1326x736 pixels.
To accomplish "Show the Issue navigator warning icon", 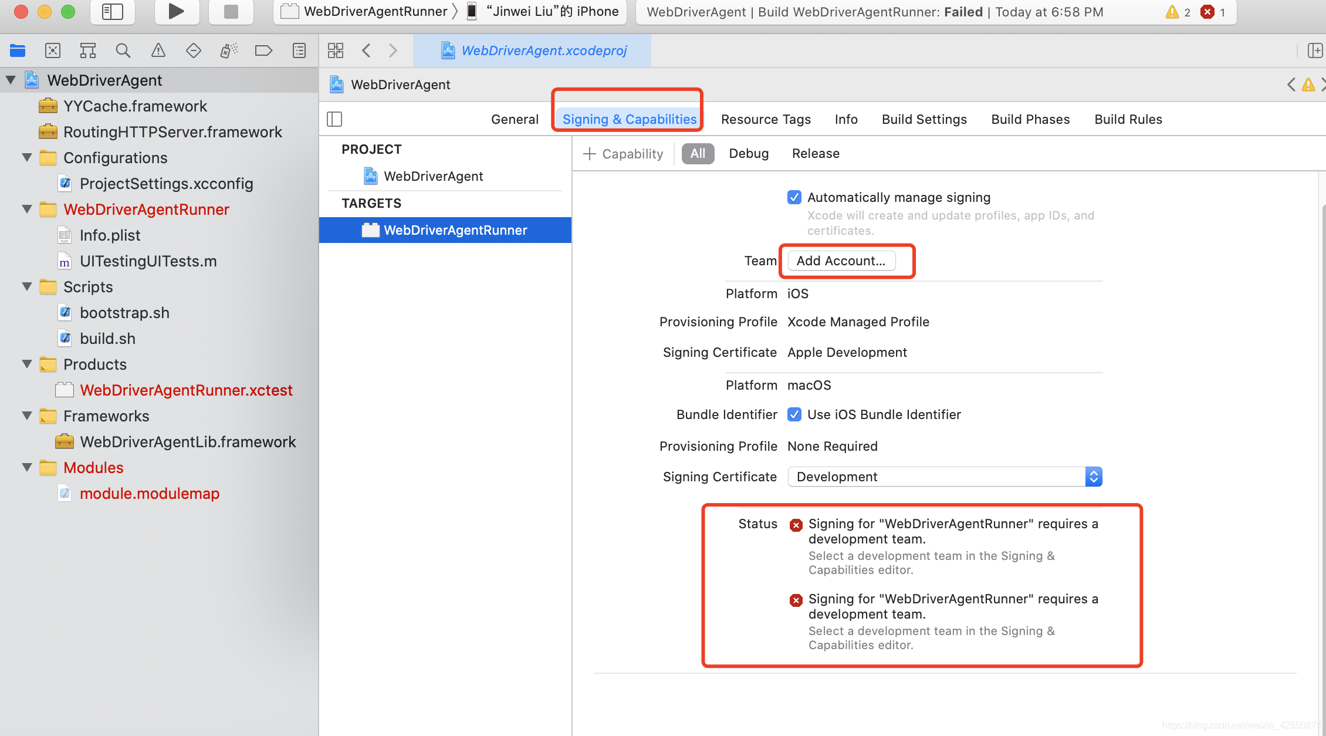I will (158, 51).
